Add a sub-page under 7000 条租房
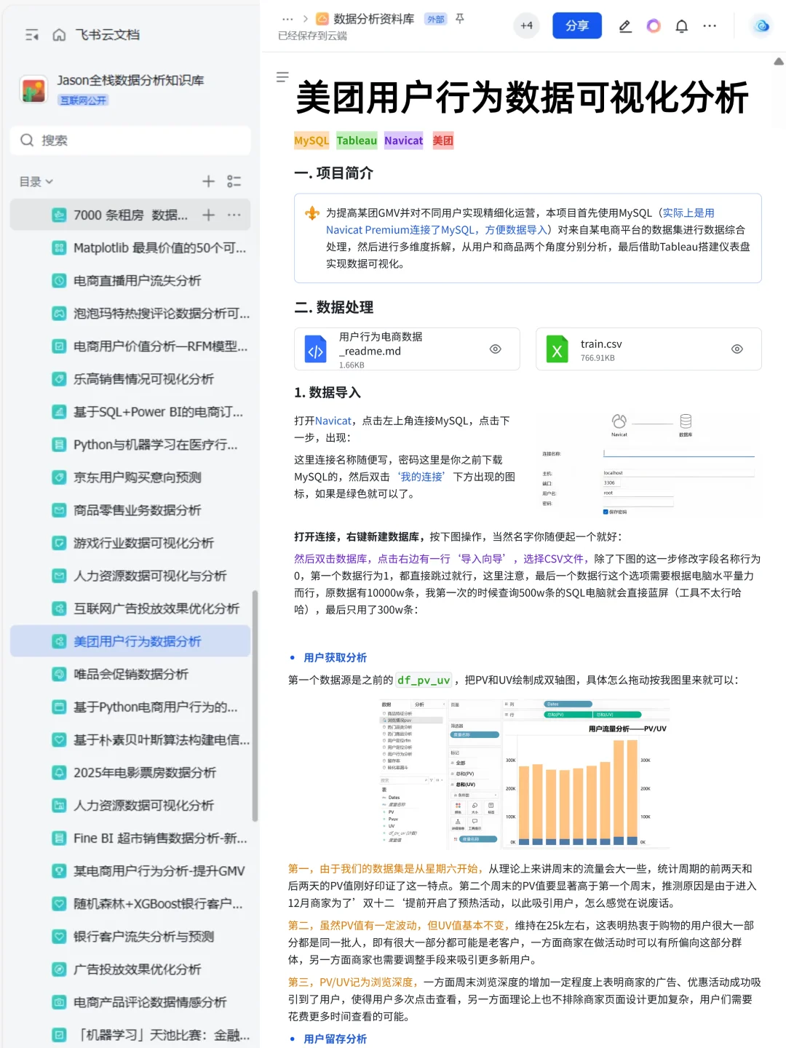786x1048 pixels. [208, 215]
